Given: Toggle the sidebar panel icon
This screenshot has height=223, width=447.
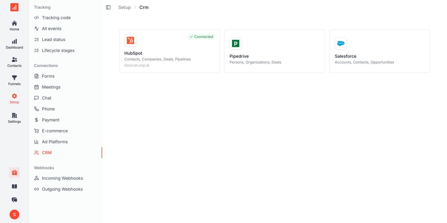Looking at the screenshot, I should 108,7.
